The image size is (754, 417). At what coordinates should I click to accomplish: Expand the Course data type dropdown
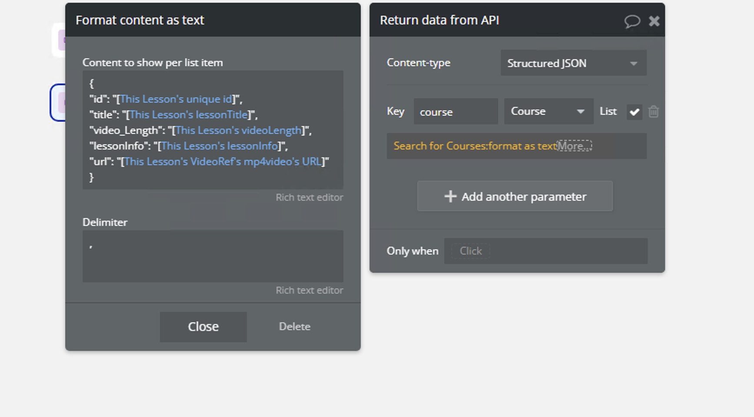click(x=548, y=112)
